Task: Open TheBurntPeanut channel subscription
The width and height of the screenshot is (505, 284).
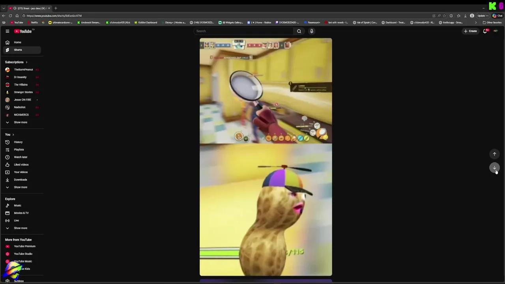Action: 22,69
